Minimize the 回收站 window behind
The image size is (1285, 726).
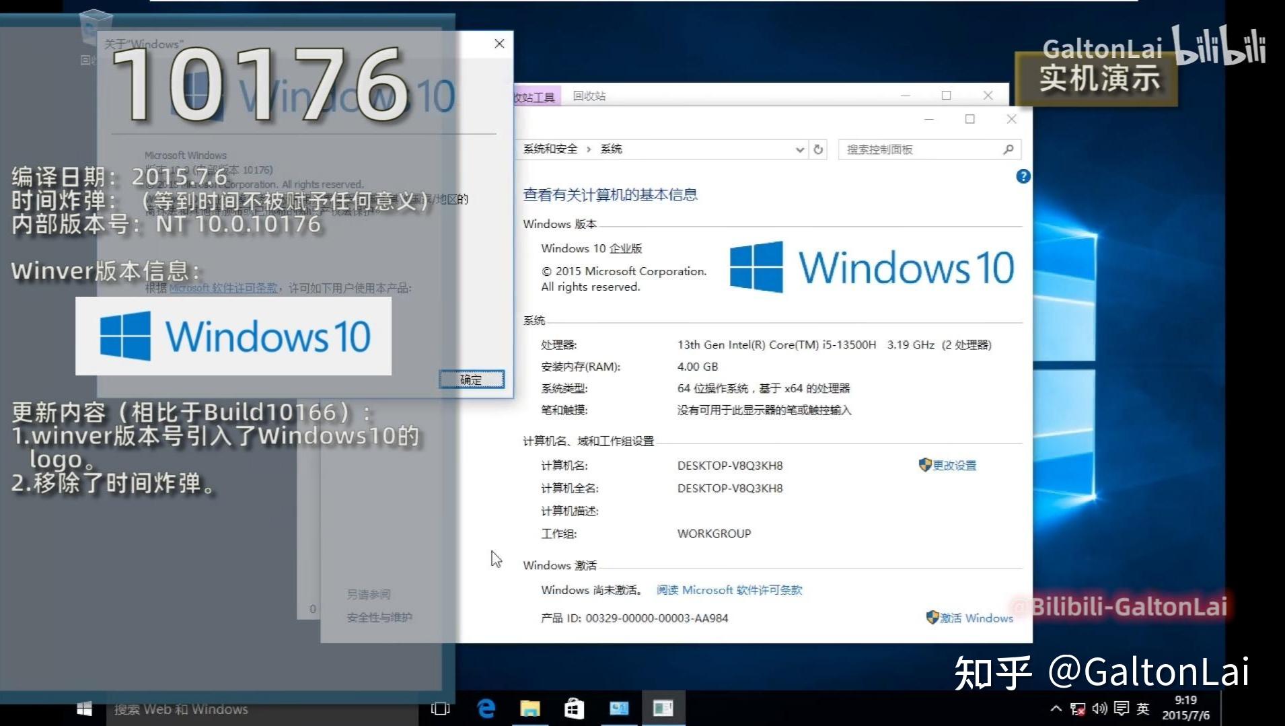click(x=906, y=96)
